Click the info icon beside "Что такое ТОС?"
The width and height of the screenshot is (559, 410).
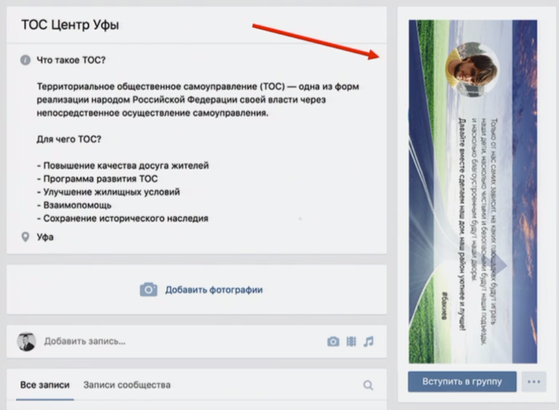25,60
